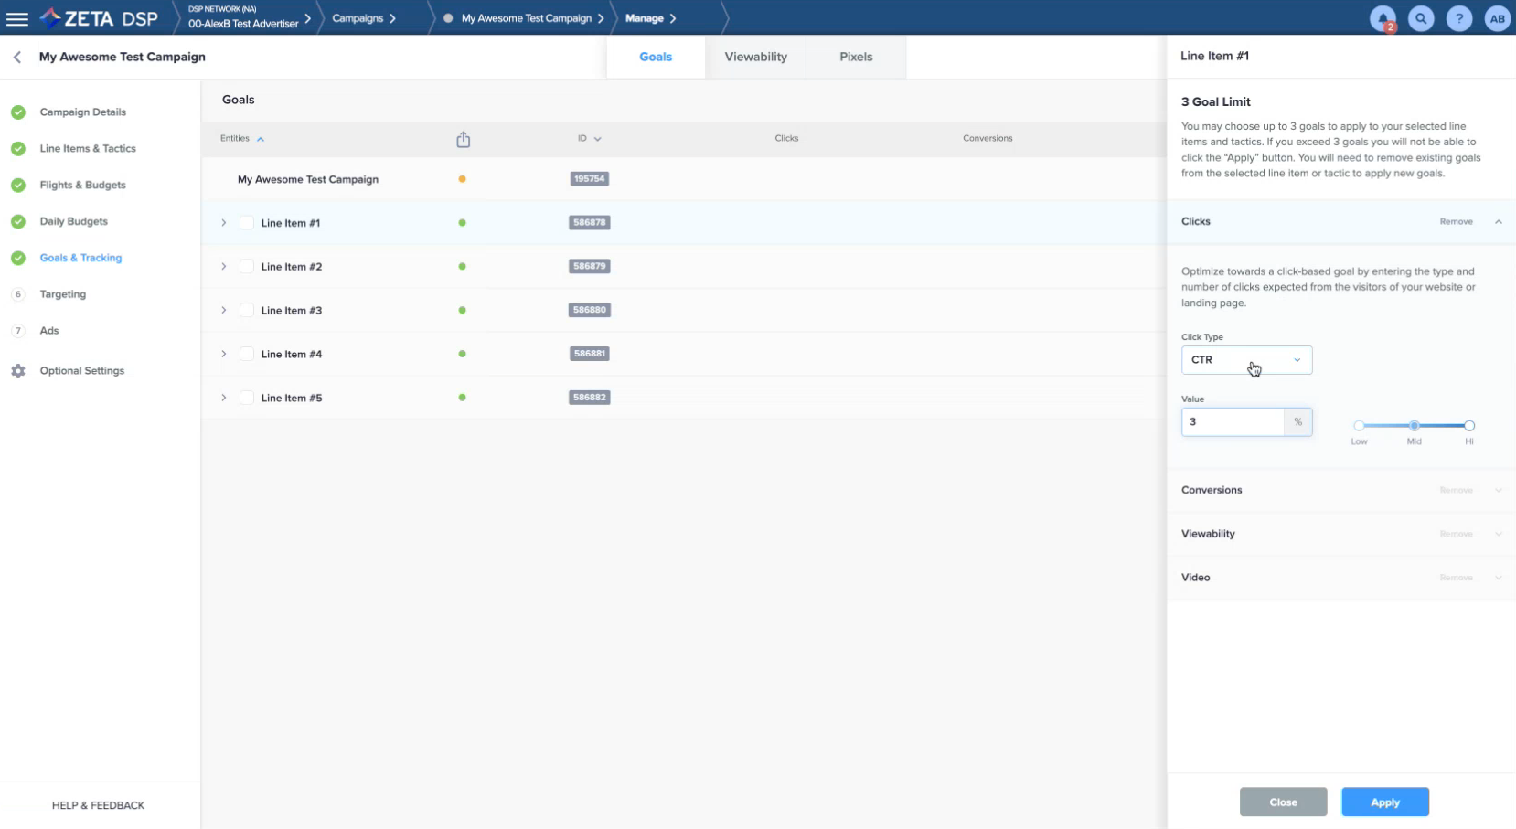Click the back arrow beside campaign title
Viewport: 1516px width, 829px height.
[17, 57]
